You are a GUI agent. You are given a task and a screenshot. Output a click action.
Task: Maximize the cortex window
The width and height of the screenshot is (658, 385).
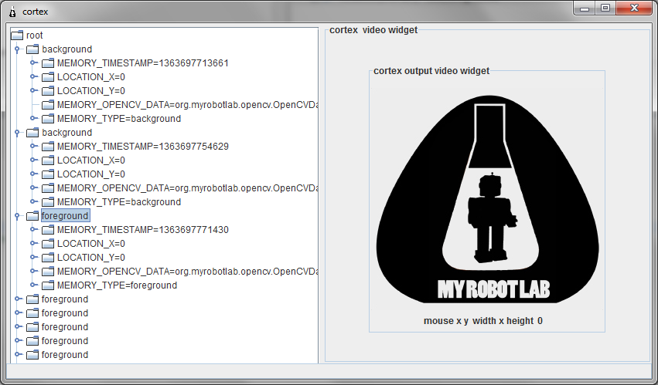pos(605,8)
